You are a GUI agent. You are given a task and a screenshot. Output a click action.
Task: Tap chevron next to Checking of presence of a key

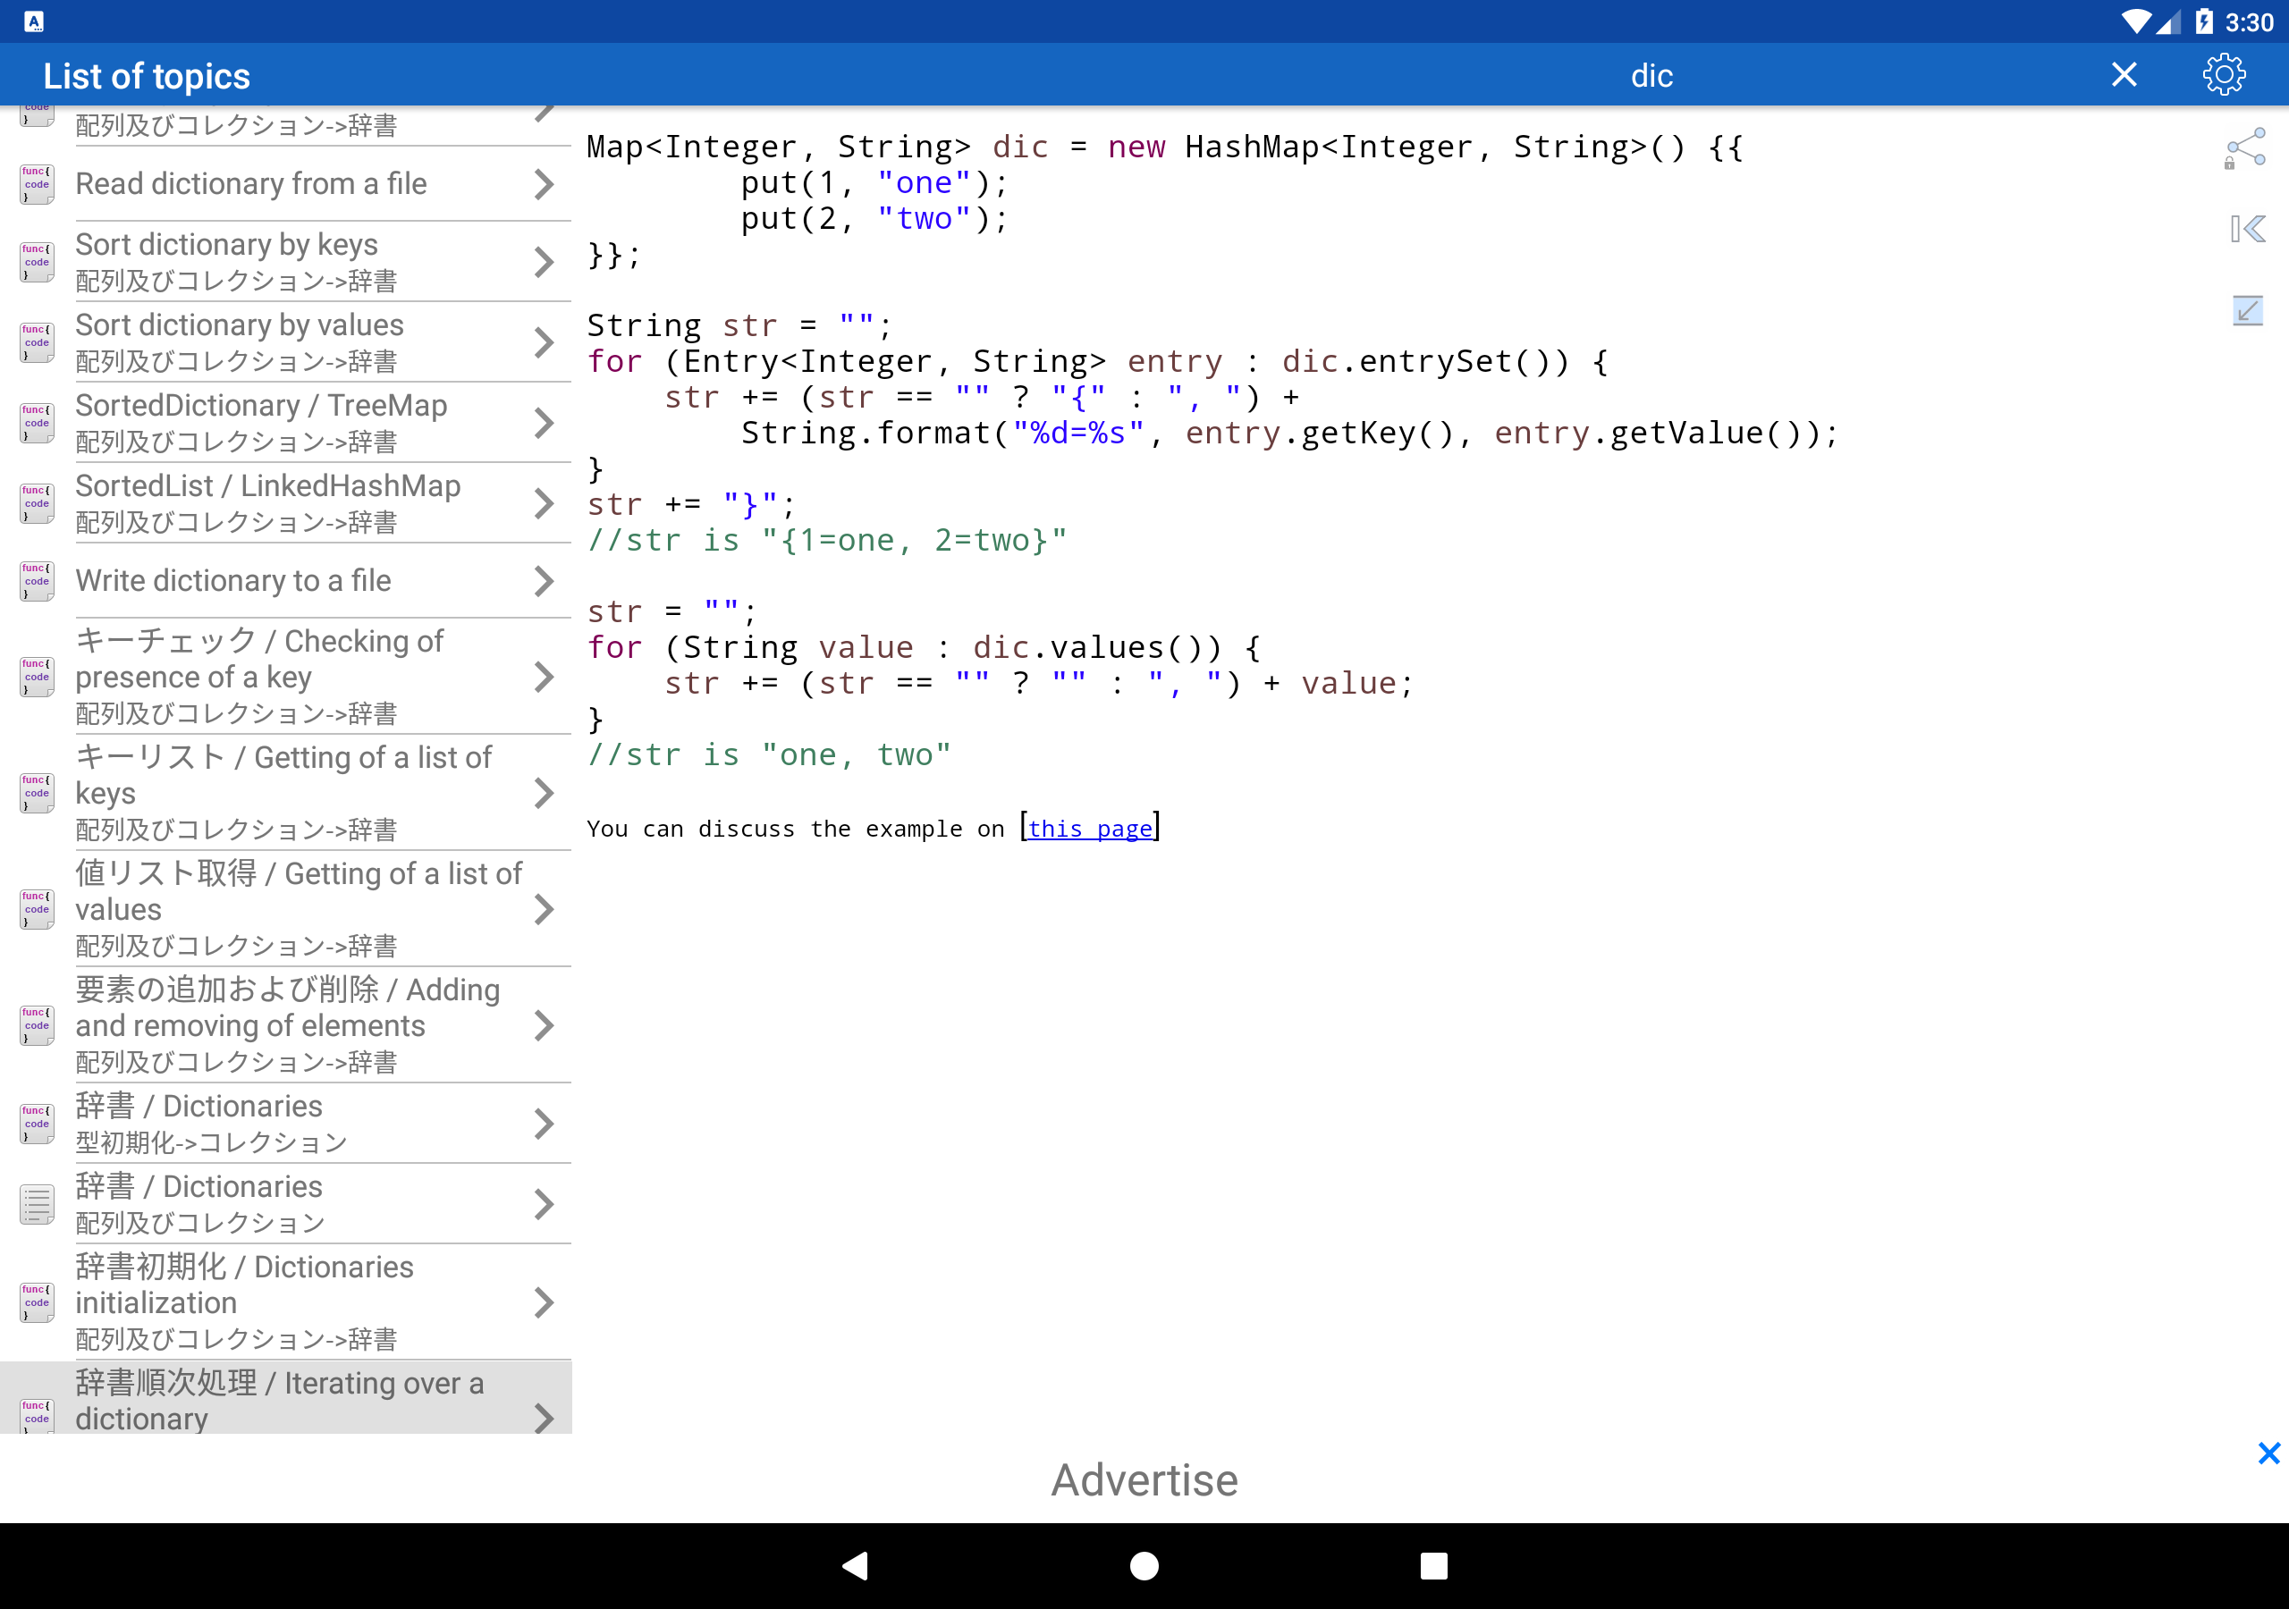click(544, 677)
